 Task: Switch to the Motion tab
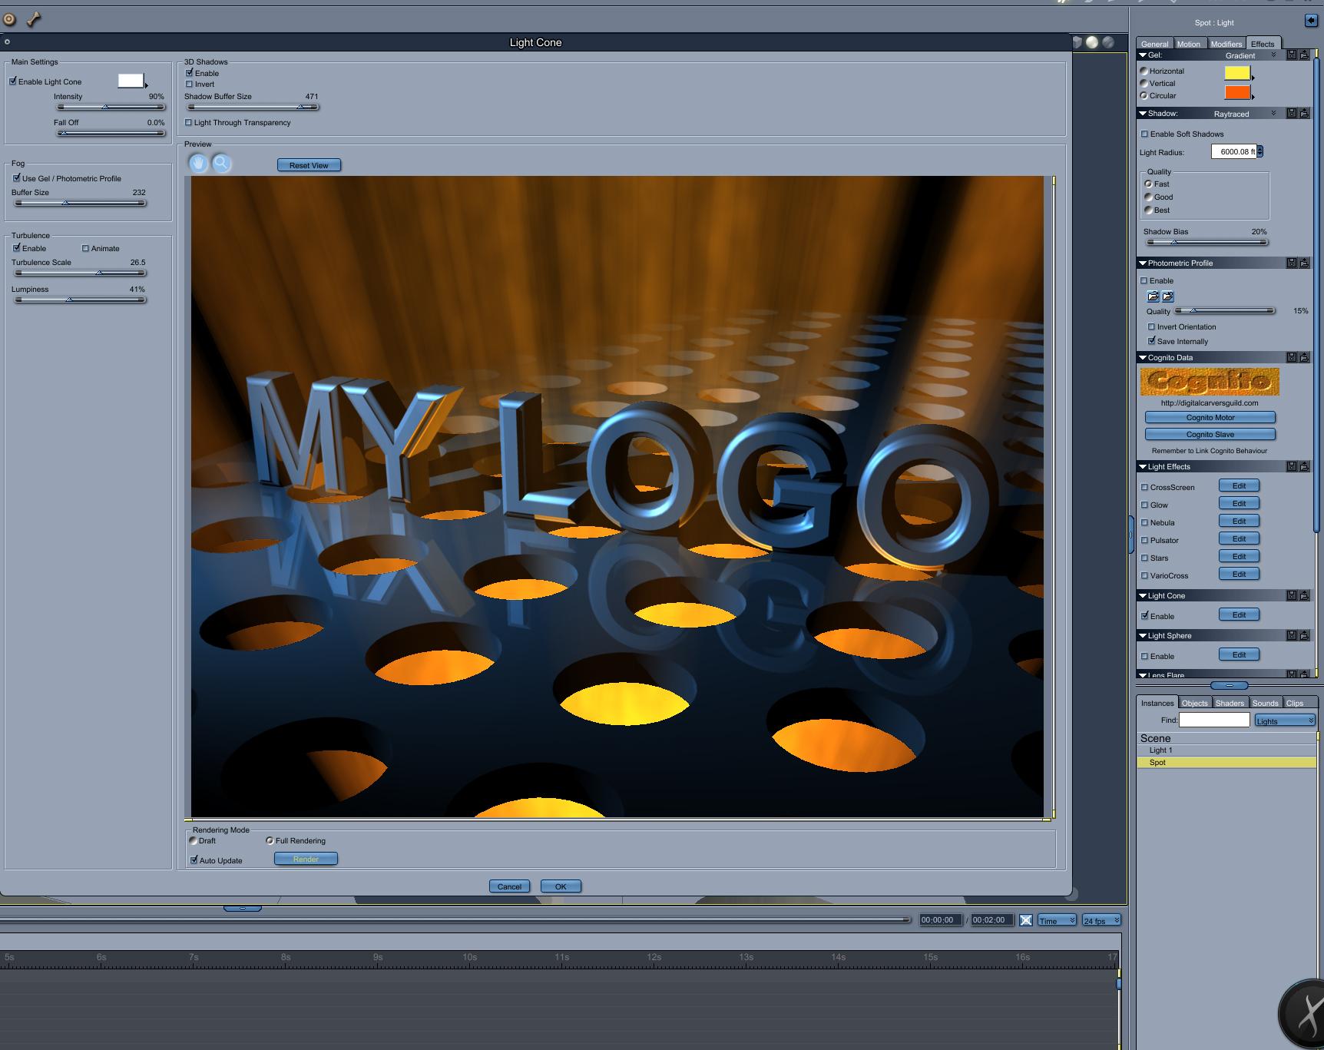point(1189,44)
